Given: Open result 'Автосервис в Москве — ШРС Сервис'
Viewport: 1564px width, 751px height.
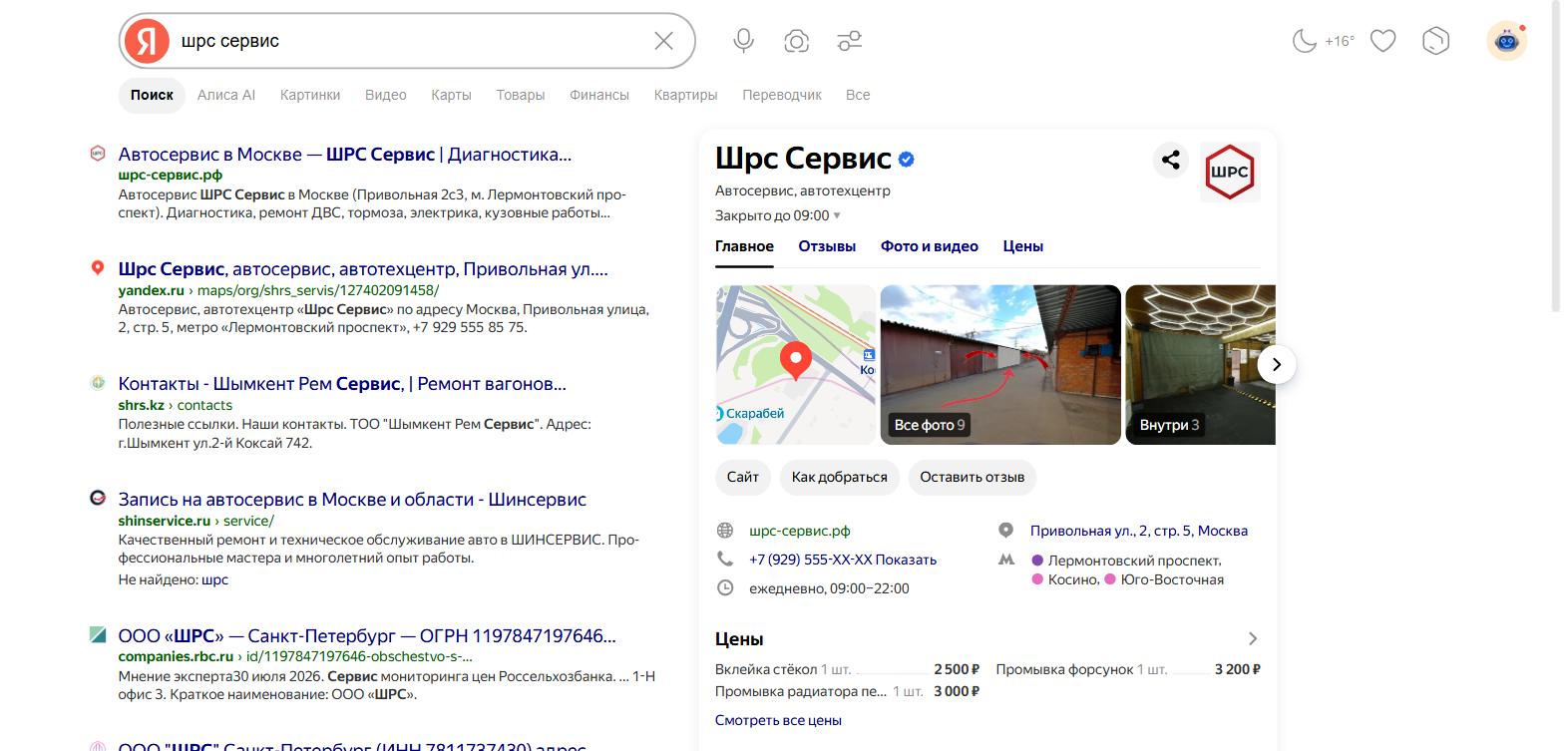Looking at the screenshot, I should click(345, 155).
